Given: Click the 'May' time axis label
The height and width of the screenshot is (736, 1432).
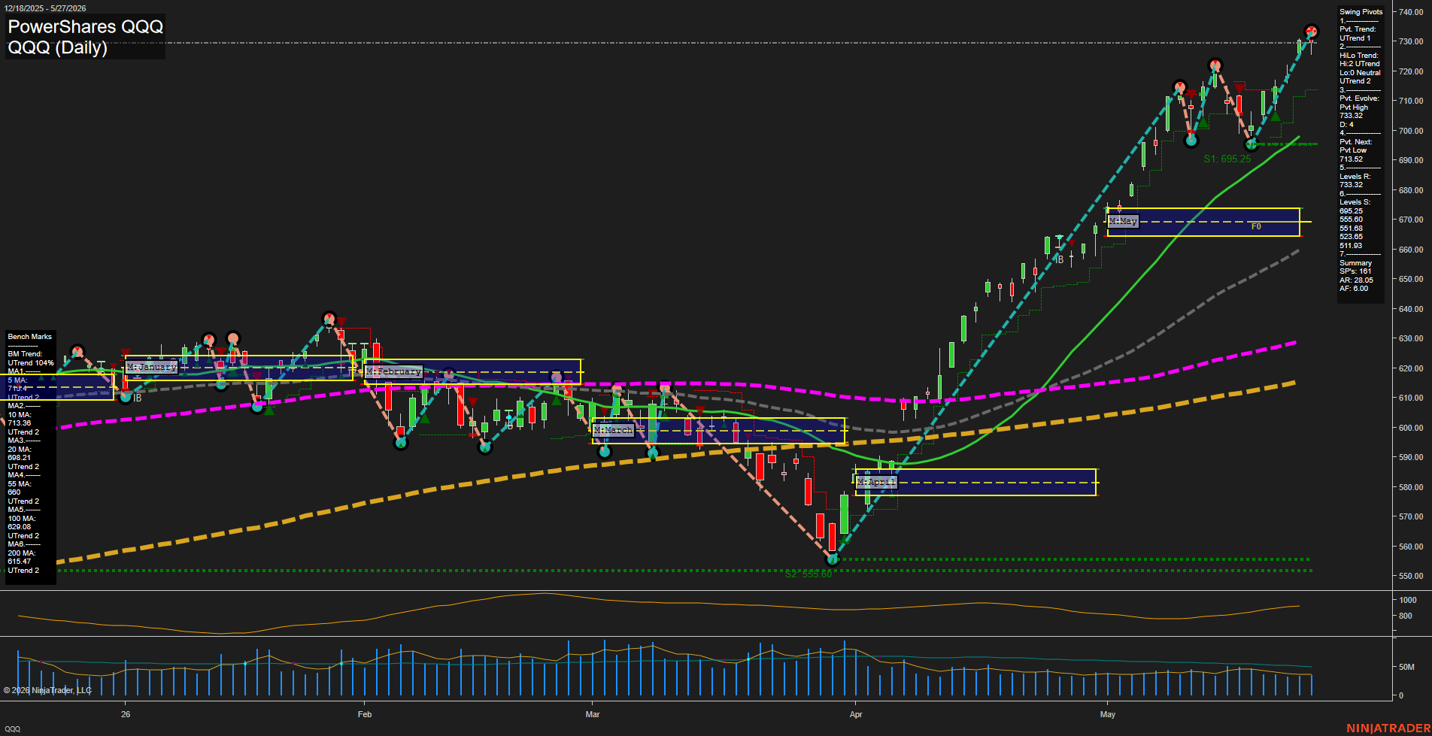Looking at the screenshot, I should [x=1108, y=714].
